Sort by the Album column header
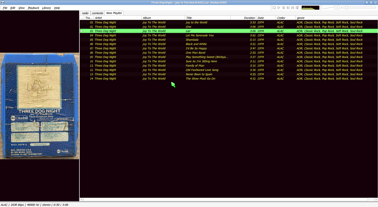Viewport: 378px width, 207px height. coord(163,18)
